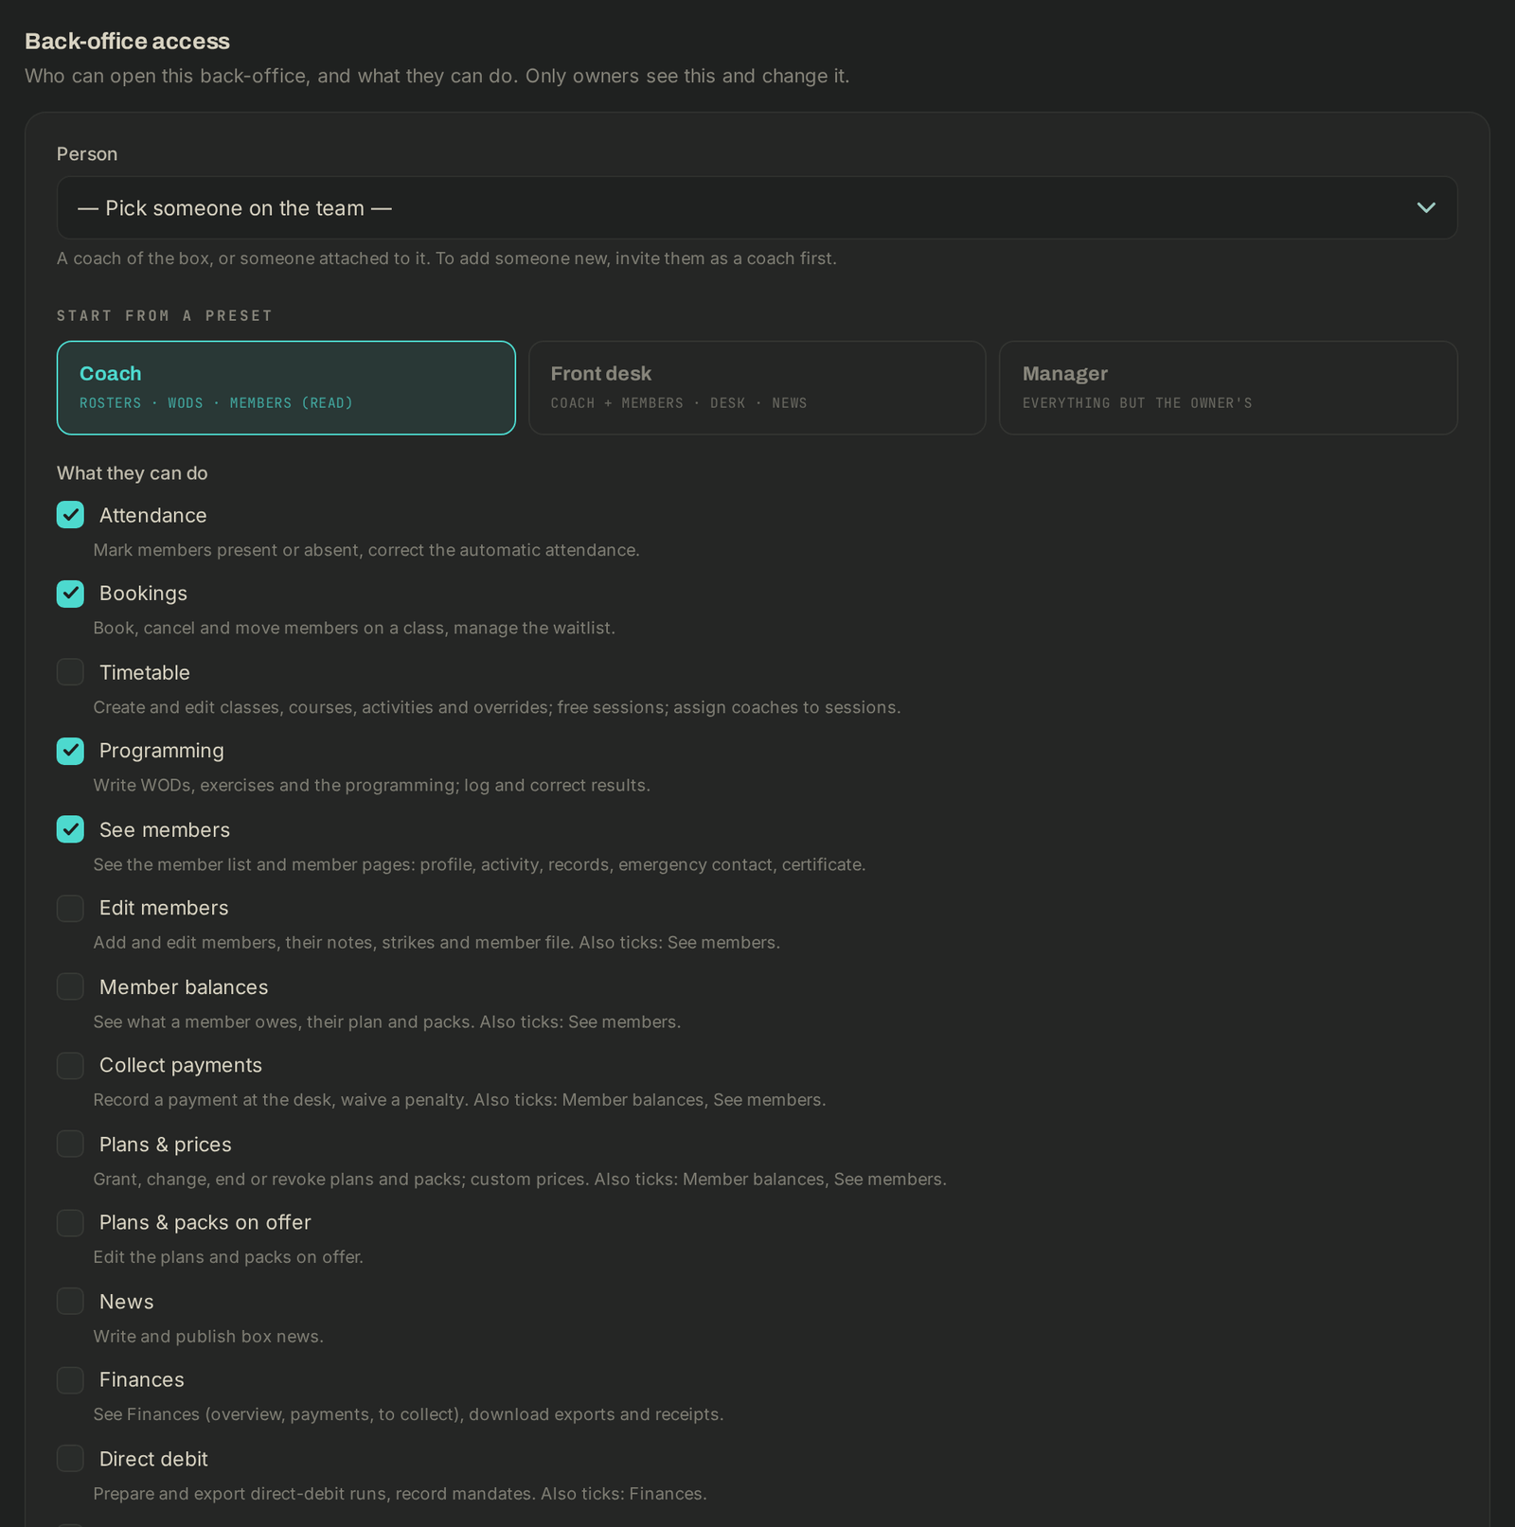This screenshot has width=1515, height=1527.
Task: Turn on the Finances checkbox
Action: pos(70,1379)
